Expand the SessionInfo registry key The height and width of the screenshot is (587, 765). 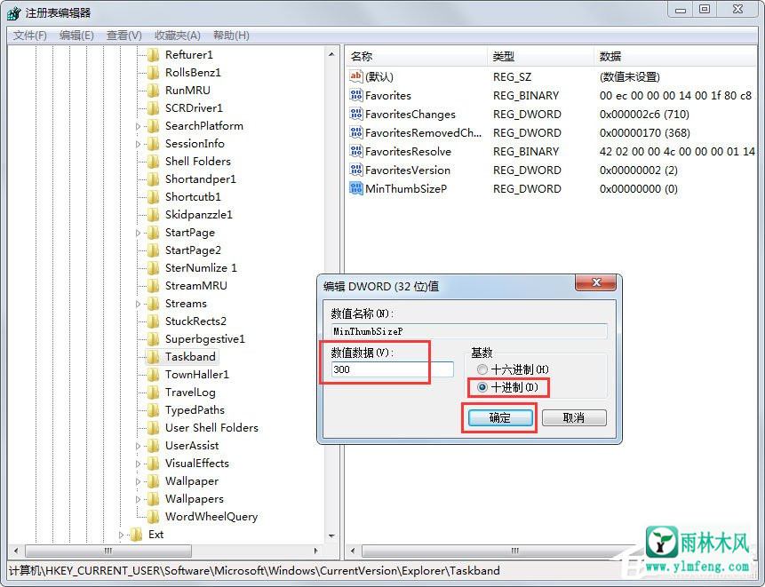point(139,143)
